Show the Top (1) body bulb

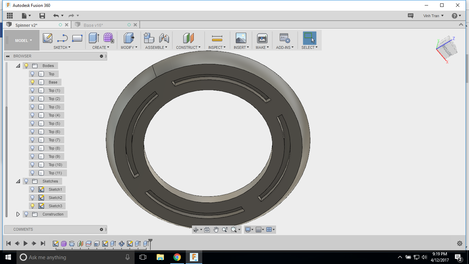click(33, 90)
